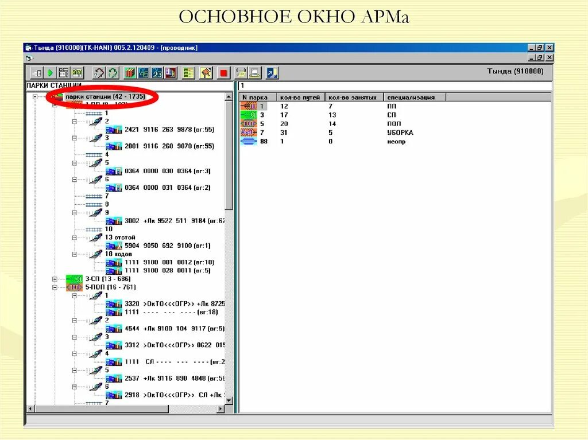This screenshot has height=440, width=588.
Task: Click the telephone handset toolbar icon
Action: tap(241, 73)
